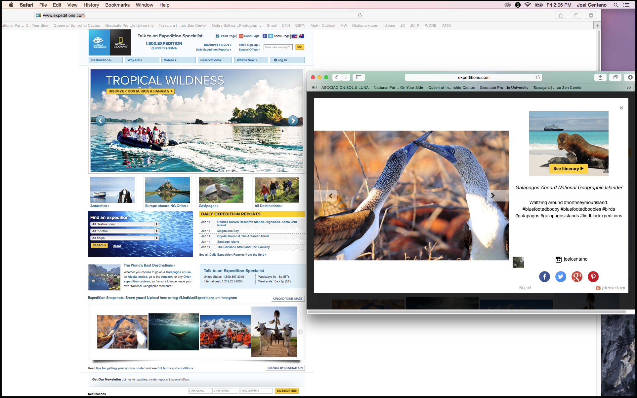This screenshot has height=398, width=637.
Task: Expand Destinations nav menu
Action: (x=106, y=60)
